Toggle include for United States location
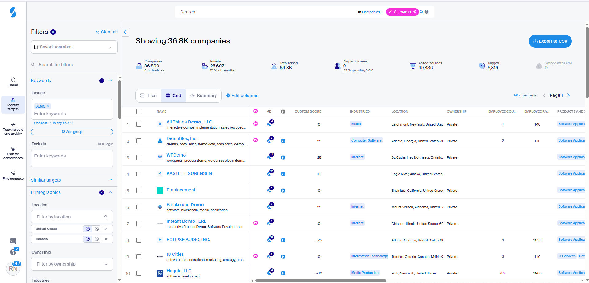Viewport: 589px width, 283px height. 88,229
